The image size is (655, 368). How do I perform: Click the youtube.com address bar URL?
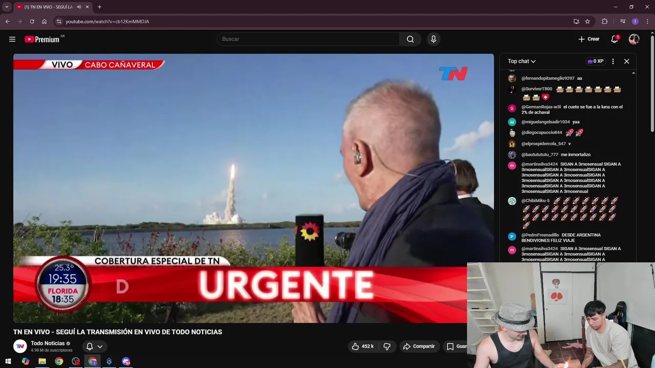[x=107, y=21]
